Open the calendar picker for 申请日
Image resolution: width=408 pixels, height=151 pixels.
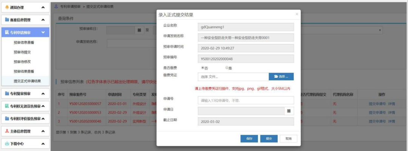tap(289, 111)
